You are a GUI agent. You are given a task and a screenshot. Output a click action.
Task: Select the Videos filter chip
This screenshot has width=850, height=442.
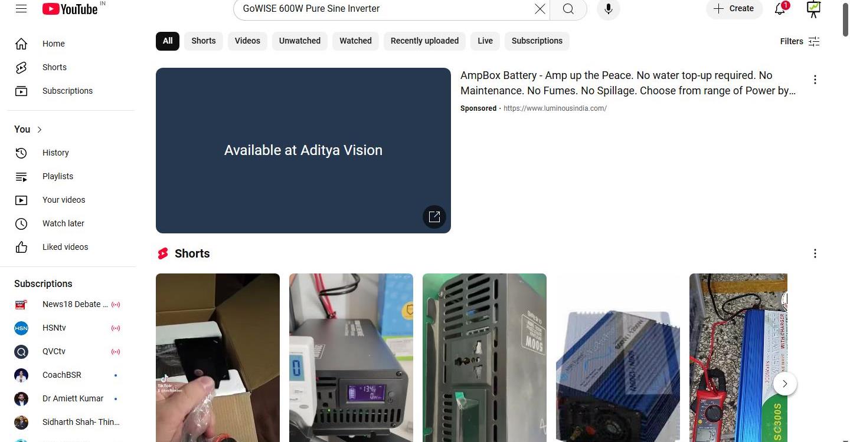[x=247, y=41]
